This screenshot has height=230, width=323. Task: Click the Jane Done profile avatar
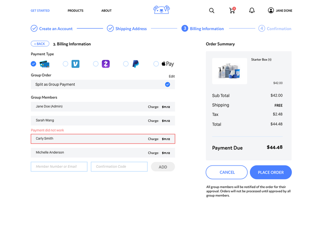coord(271,11)
